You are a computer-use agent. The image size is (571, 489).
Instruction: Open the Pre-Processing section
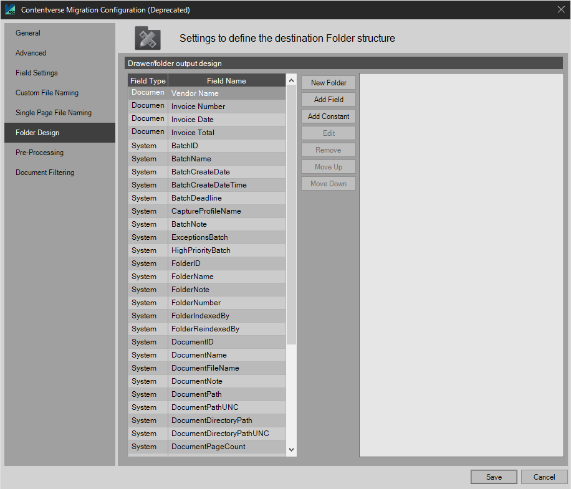click(60, 153)
